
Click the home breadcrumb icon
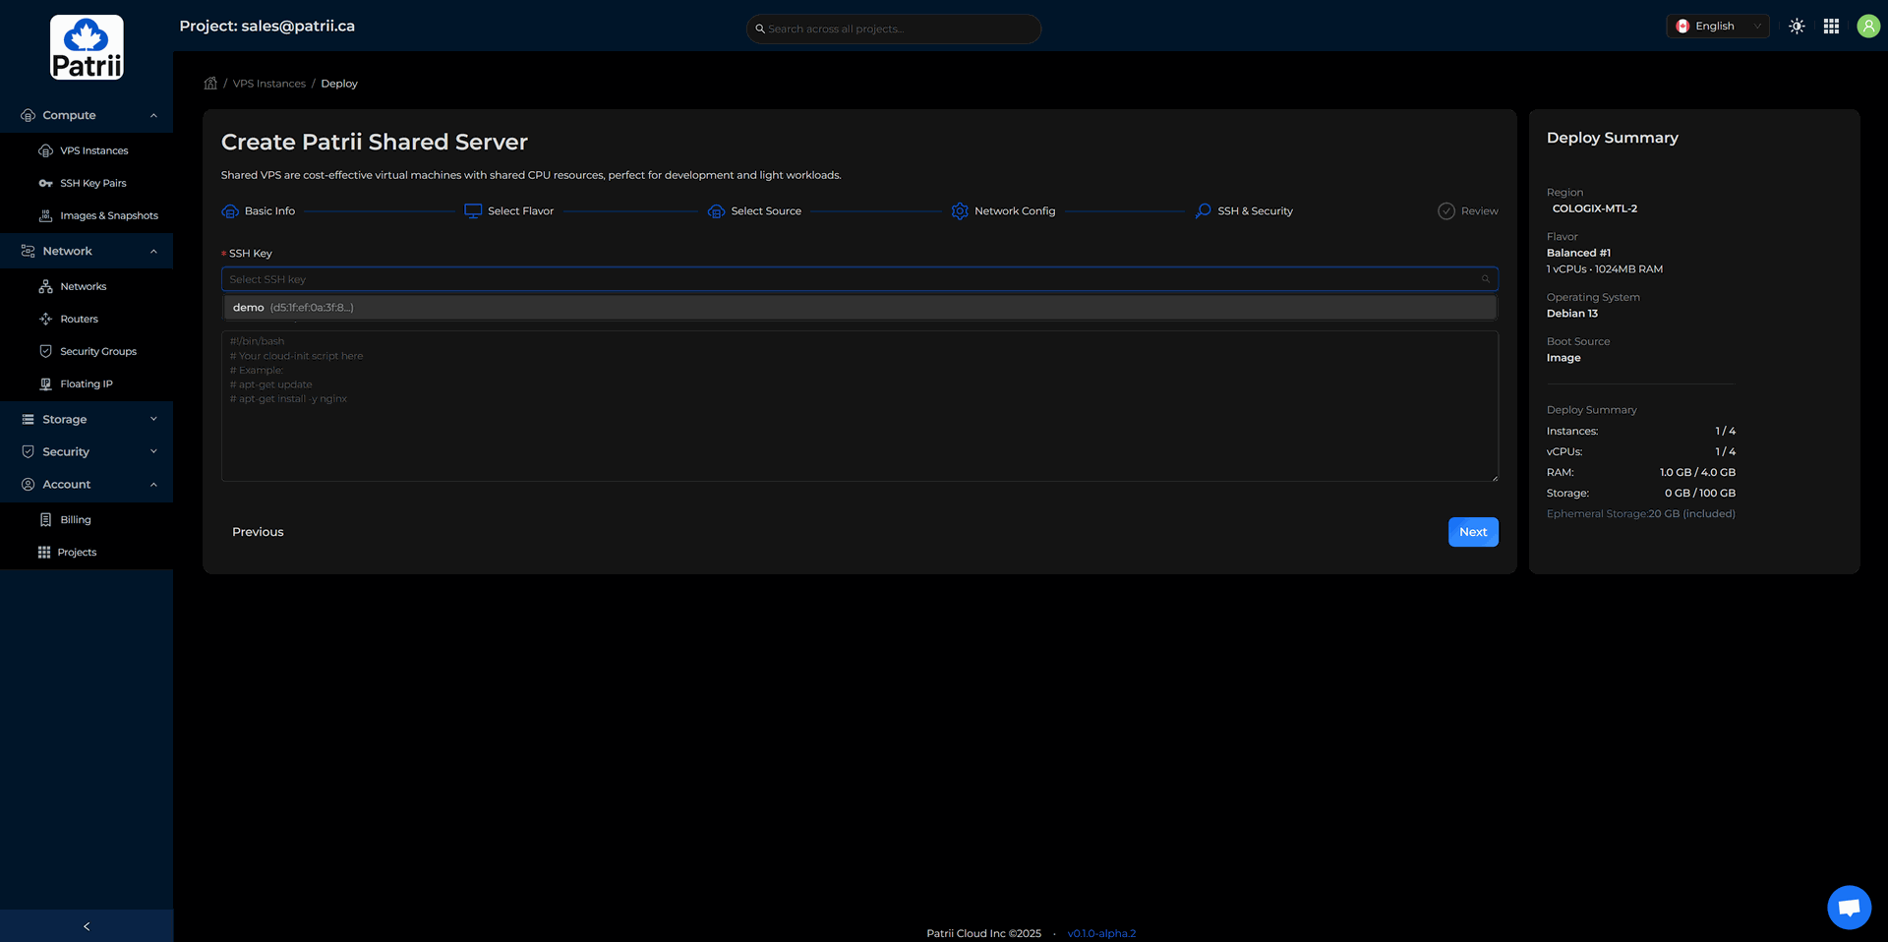(x=210, y=84)
